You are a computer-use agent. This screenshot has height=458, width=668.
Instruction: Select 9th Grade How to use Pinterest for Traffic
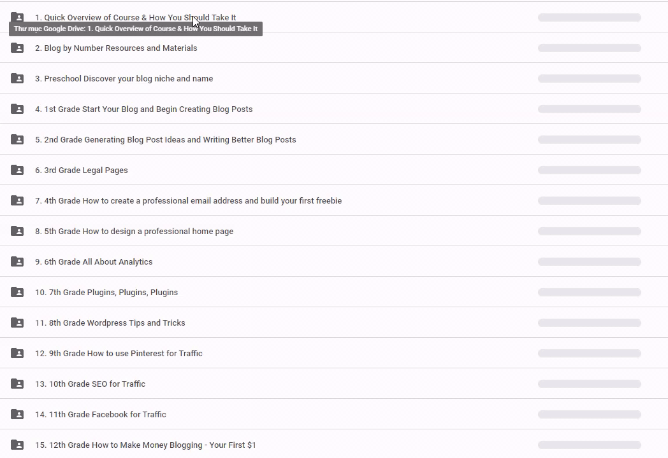click(119, 353)
